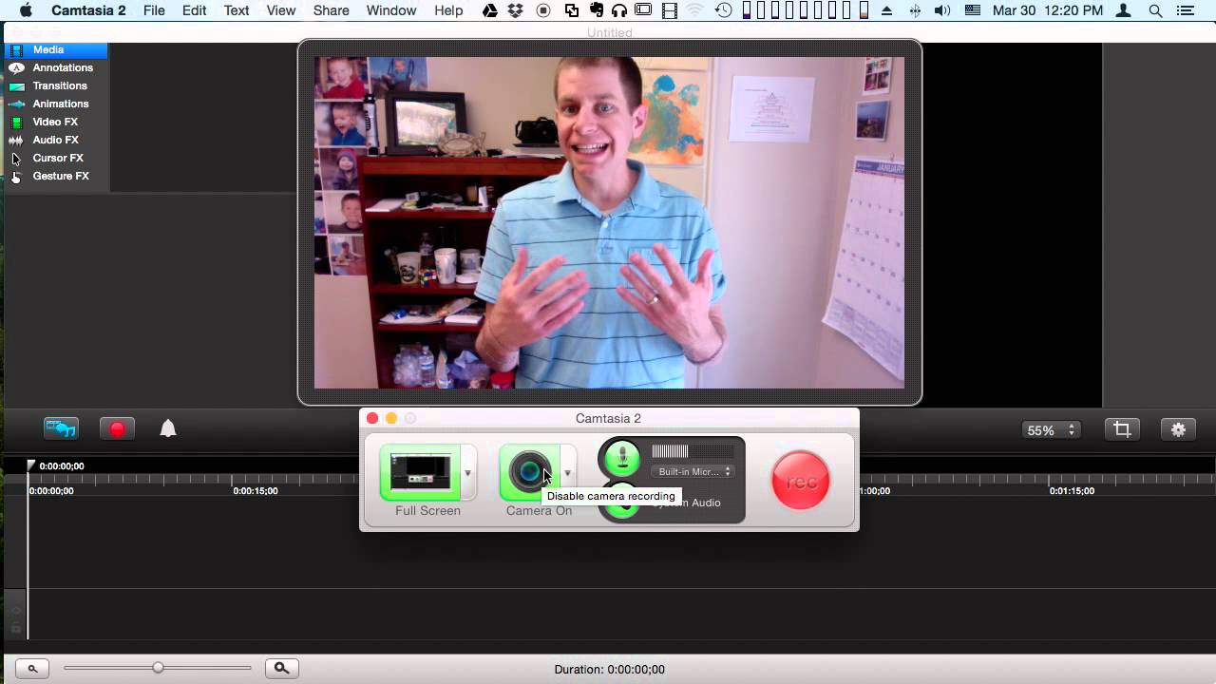Disable camera recording toggle

(x=529, y=472)
